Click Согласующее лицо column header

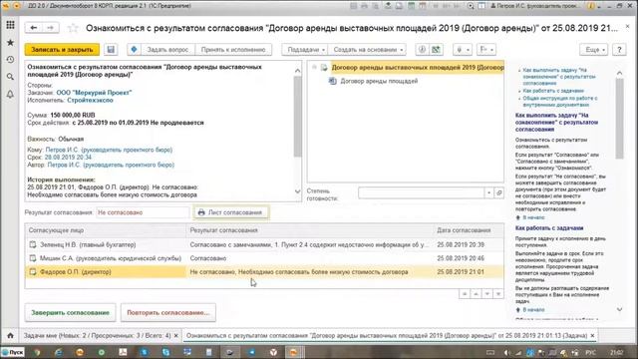pos(106,230)
